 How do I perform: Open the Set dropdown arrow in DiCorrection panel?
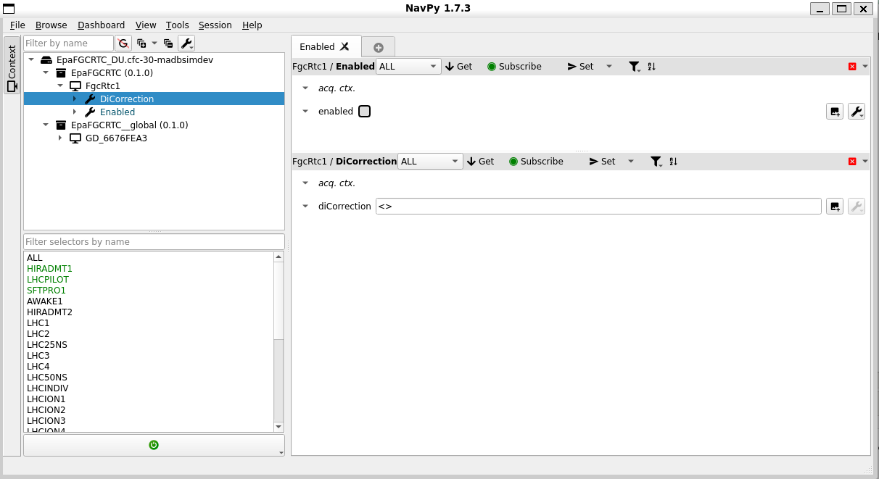(630, 162)
